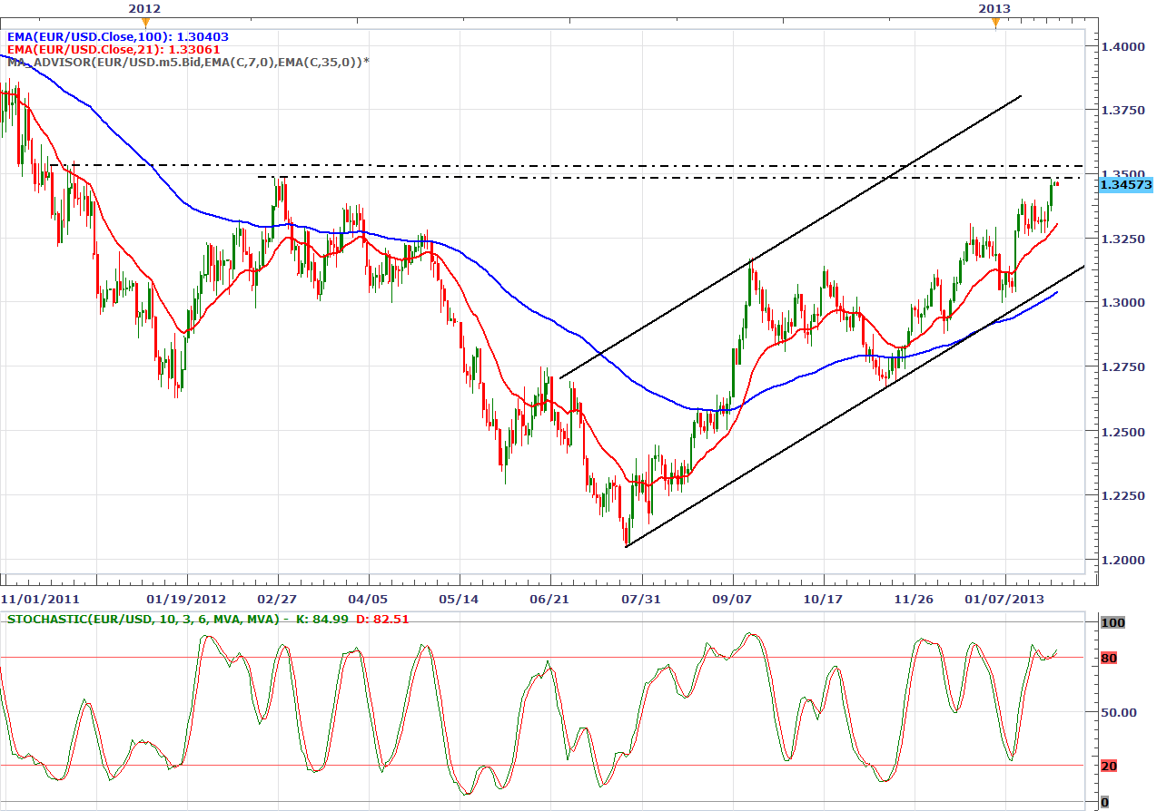Click the MA_ADVISOR indicator label
This screenshot has width=1157, height=811.
(x=188, y=62)
